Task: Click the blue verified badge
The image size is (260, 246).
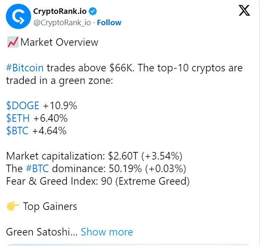Action: [x=93, y=11]
